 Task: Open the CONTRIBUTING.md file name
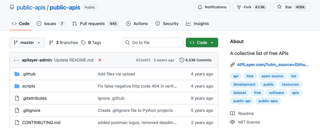pyautogui.click(x=41, y=123)
